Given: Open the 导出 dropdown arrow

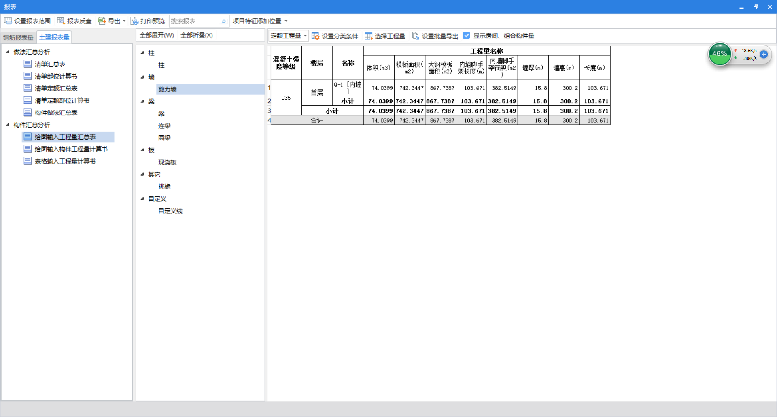Looking at the screenshot, I should (124, 21).
